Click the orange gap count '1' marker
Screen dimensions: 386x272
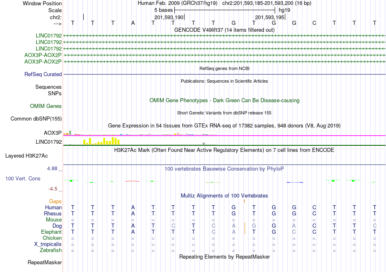click(x=244, y=202)
